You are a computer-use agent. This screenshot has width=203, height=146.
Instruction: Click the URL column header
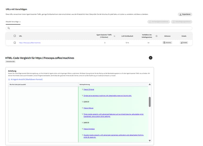click(21, 36)
